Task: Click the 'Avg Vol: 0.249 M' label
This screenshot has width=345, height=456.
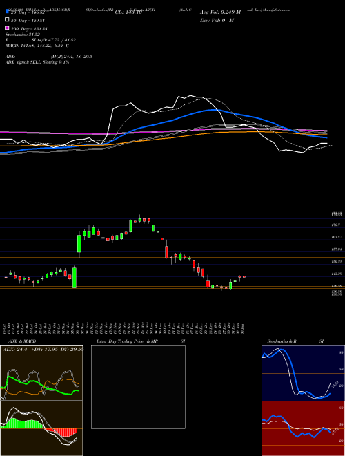Action: point(220,12)
